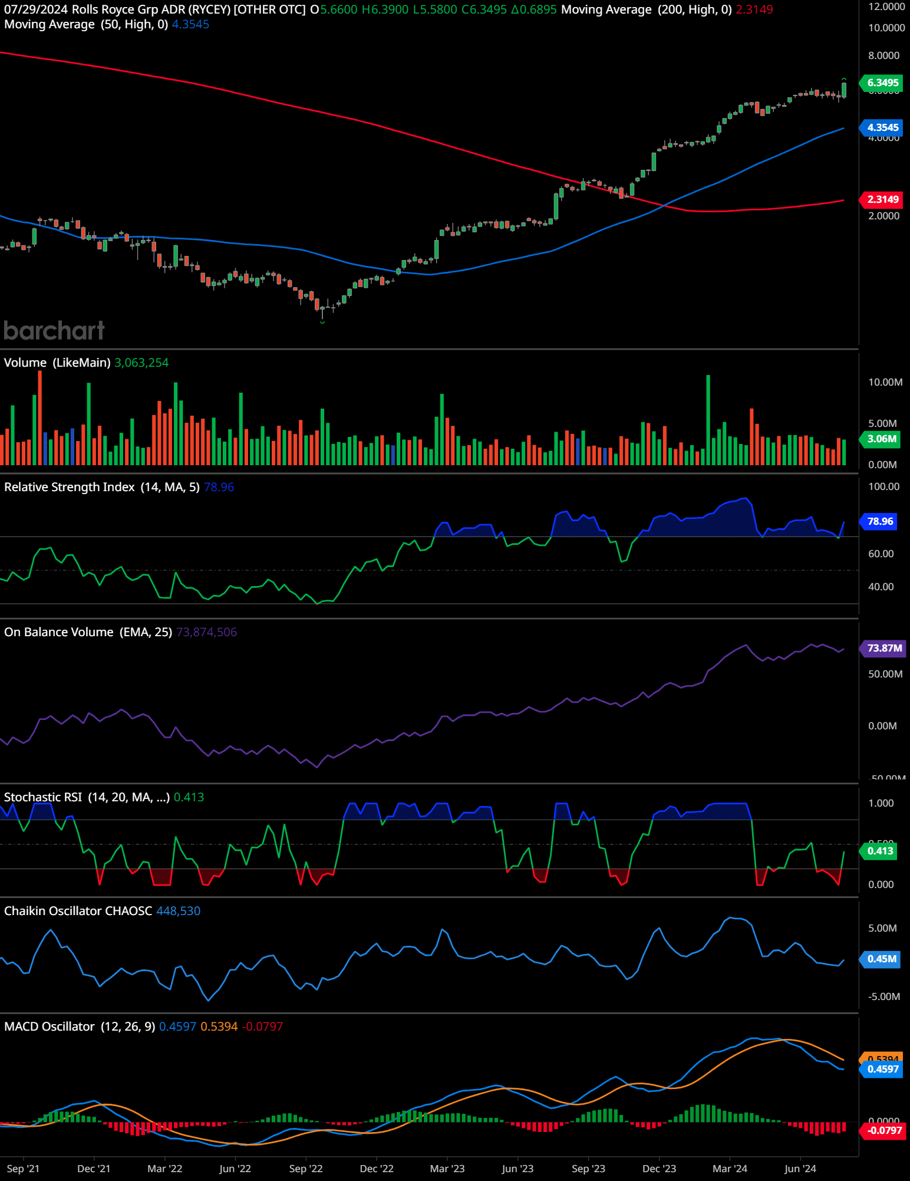910x1181 pixels.
Task: Click the 50.00M OBV axis label
Action: (x=885, y=674)
